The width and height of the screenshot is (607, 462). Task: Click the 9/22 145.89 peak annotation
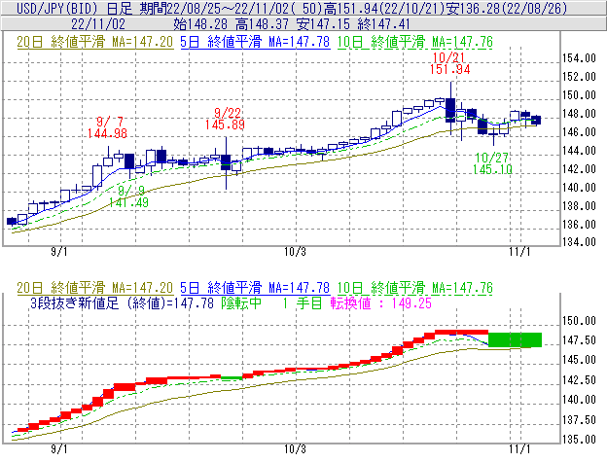226,119
